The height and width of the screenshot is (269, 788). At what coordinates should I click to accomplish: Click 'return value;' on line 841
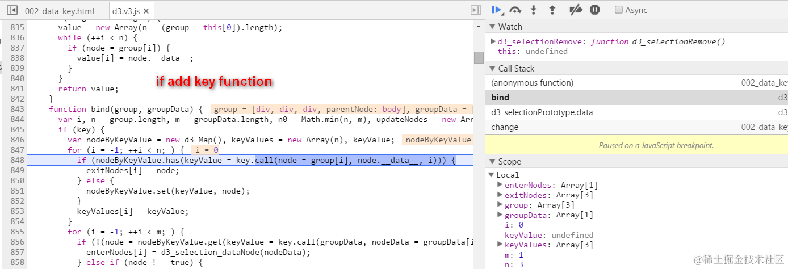coord(88,89)
